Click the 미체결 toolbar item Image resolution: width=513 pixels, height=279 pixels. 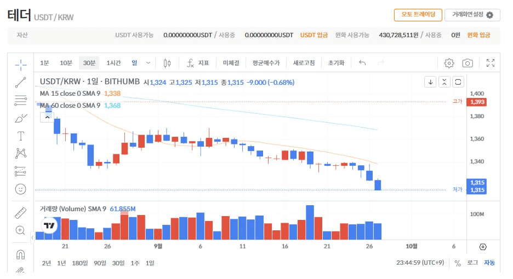coord(231,63)
